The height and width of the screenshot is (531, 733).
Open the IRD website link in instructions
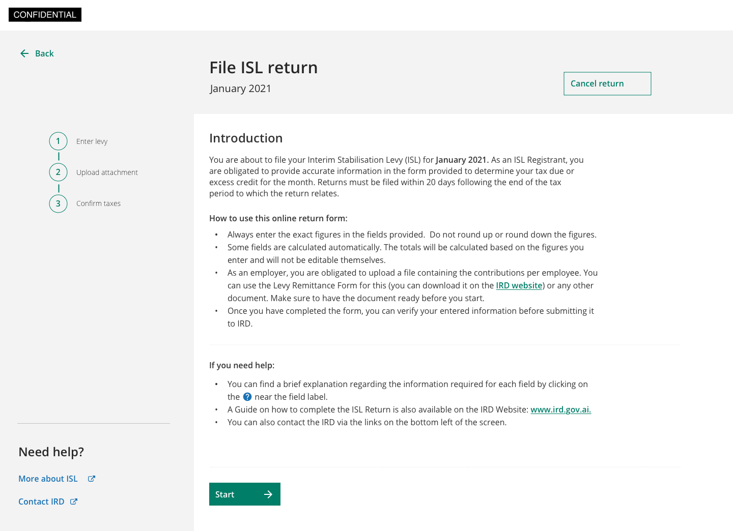(519, 285)
